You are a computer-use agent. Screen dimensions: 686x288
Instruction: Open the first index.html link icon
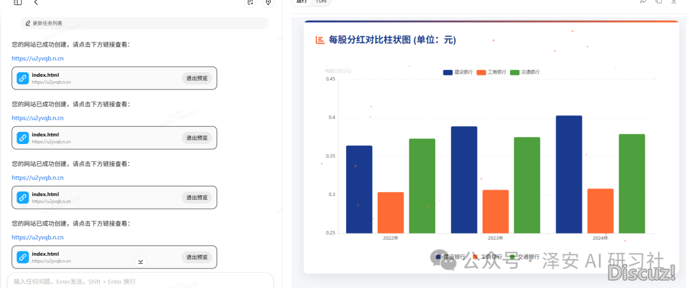pos(22,78)
